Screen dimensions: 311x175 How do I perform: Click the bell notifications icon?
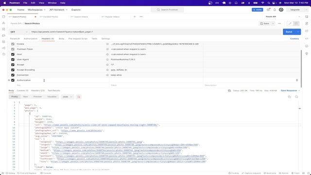pos(275,10)
